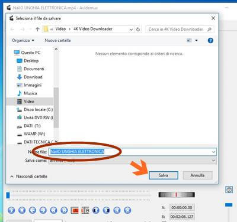Image resolution: width=237 pixels, height=222 pixels.
Task: Click the Video breadcrumb in the address bar
Action: [60, 29]
